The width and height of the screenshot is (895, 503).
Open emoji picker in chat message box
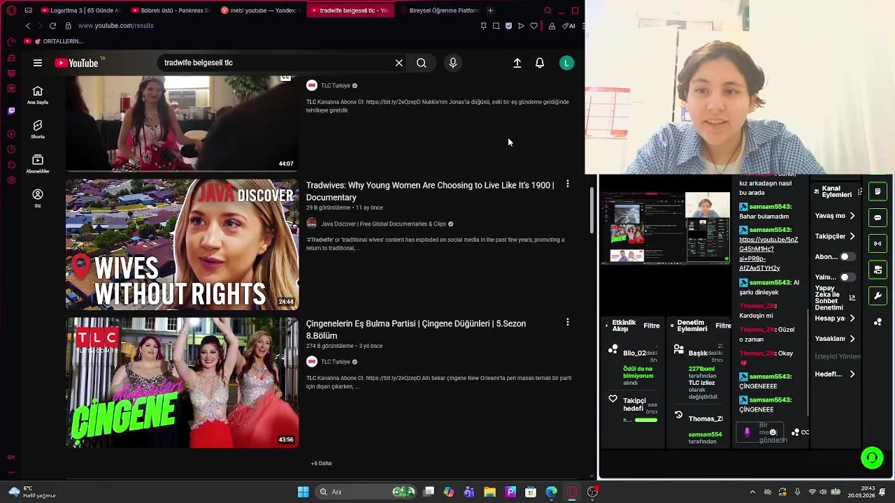pyautogui.click(x=773, y=432)
